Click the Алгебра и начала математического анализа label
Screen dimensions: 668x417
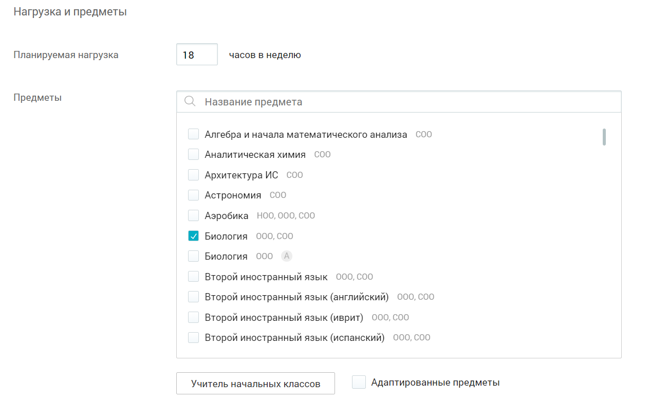pyautogui.click(x=306, y=134)
